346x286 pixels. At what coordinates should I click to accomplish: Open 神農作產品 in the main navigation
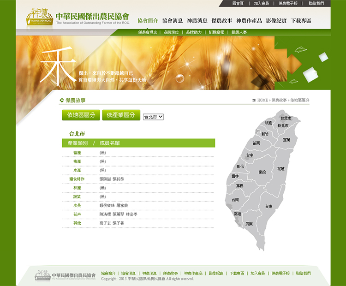(249, 21)
